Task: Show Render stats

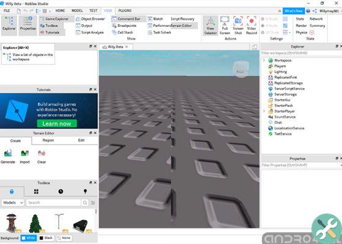Action: (x=301, y=26)
